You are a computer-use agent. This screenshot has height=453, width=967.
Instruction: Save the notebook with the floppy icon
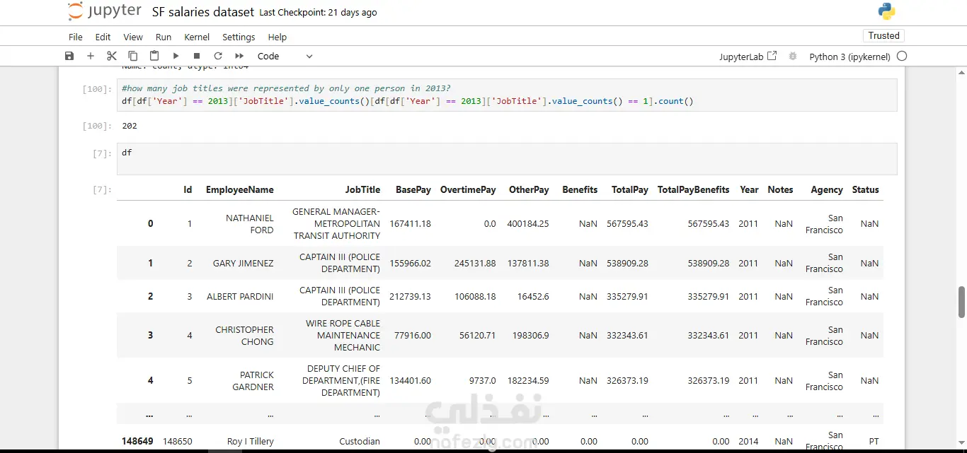[69, 56]
